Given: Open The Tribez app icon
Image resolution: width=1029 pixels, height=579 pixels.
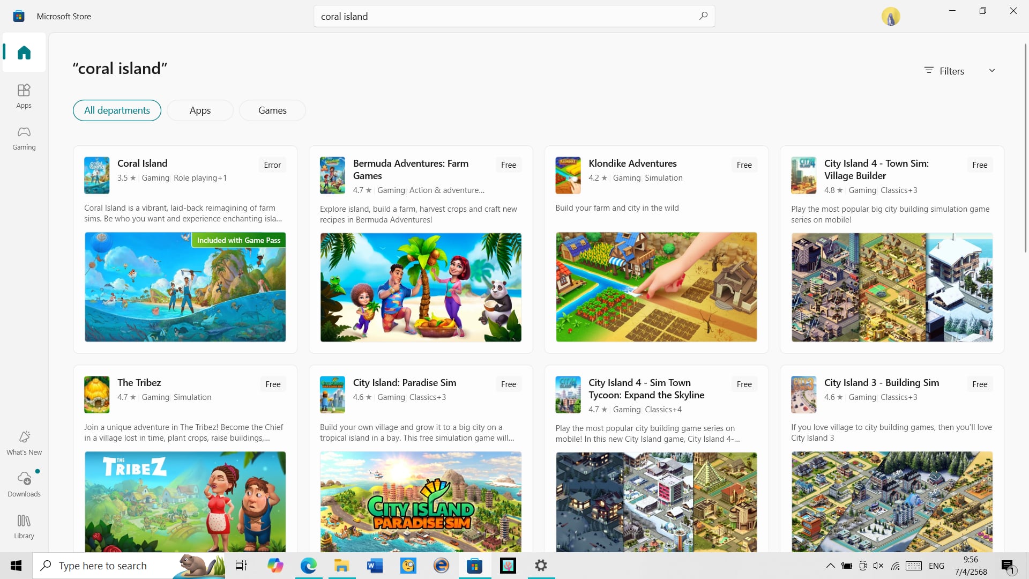Looking at the screenshot, I should (x=96, y=395).
